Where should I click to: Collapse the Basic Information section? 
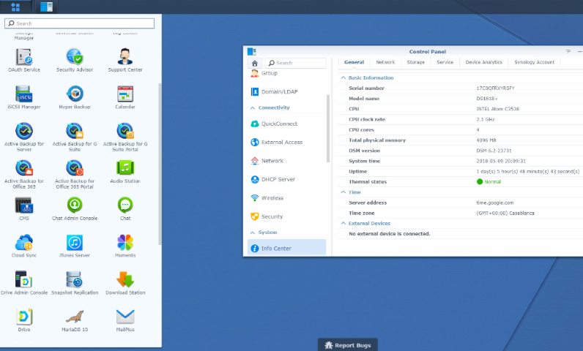click(344, 78)
